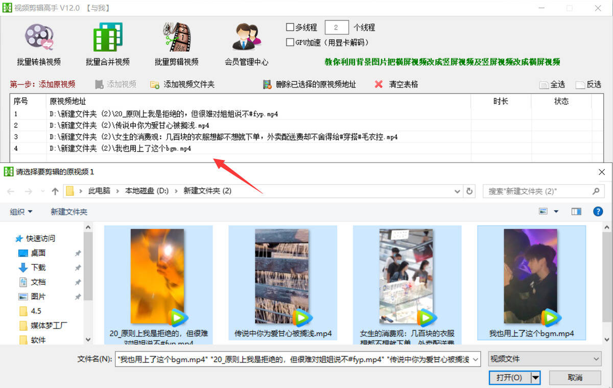Viewport: 613px width, 388px height.
Task: Select 下载 in navigation sidebar
Action: coord(38,267)
